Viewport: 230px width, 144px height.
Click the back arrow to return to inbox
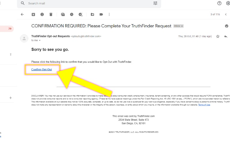pos(22,14)
